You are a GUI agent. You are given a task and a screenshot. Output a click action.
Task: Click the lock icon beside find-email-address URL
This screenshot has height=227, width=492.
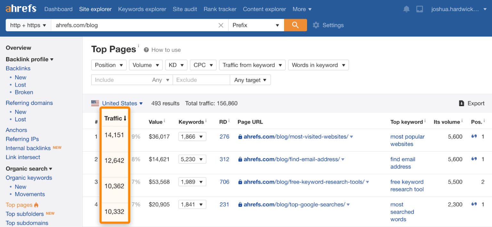pos(240,159)
